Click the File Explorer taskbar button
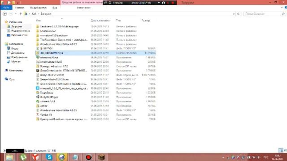This screenshot has width=287, height=161. click(9, 157)
